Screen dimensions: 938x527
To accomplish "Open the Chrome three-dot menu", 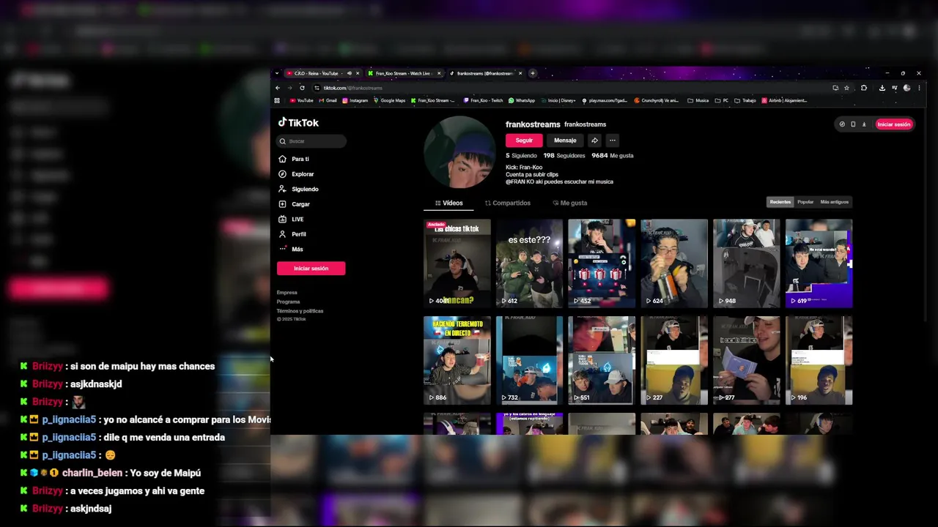I will [x=919, y=88].
